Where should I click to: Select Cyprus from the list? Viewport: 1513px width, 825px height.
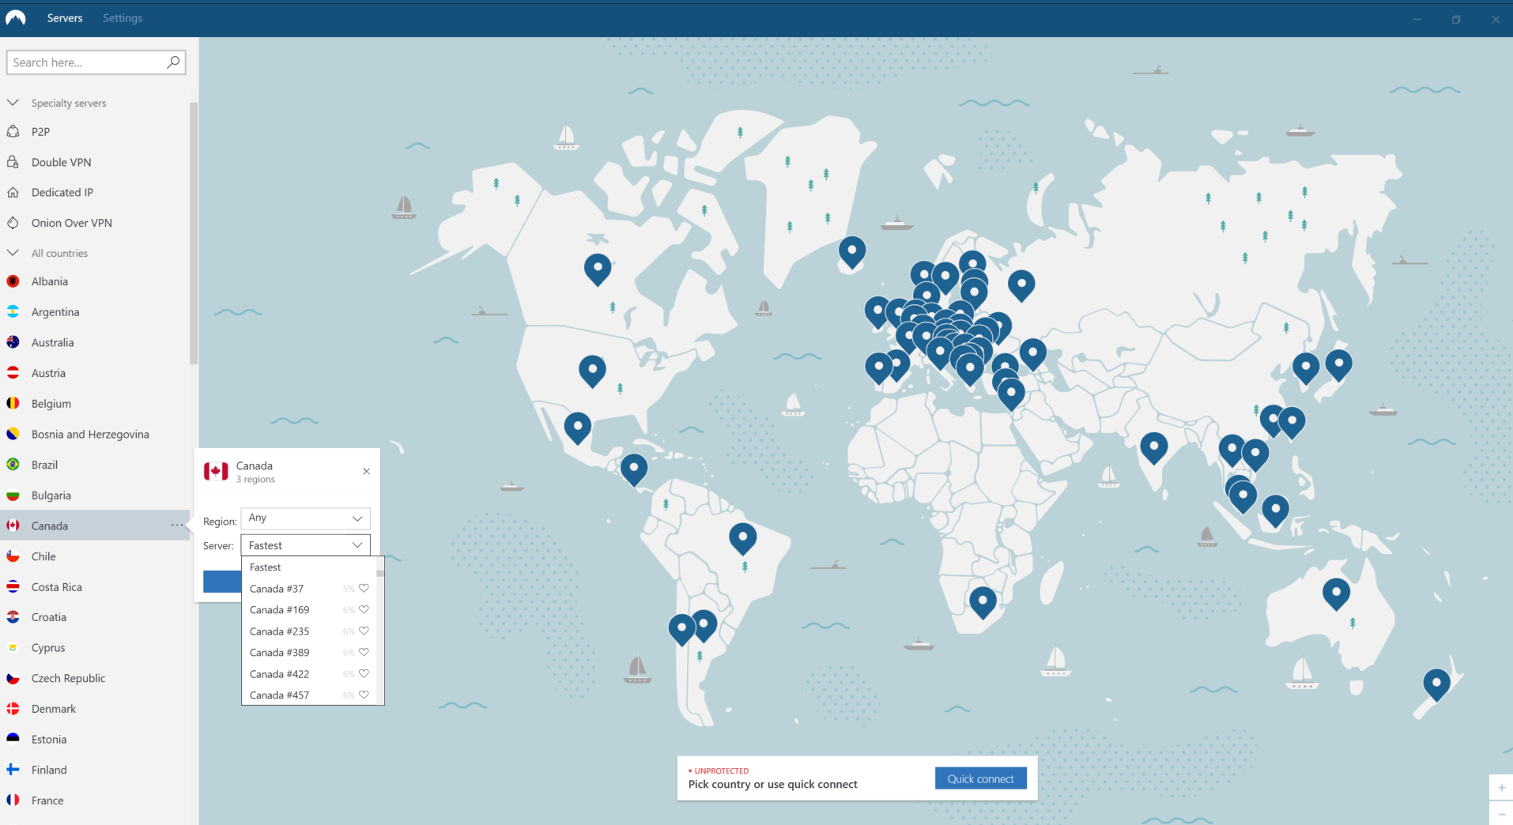coord(95,648)
